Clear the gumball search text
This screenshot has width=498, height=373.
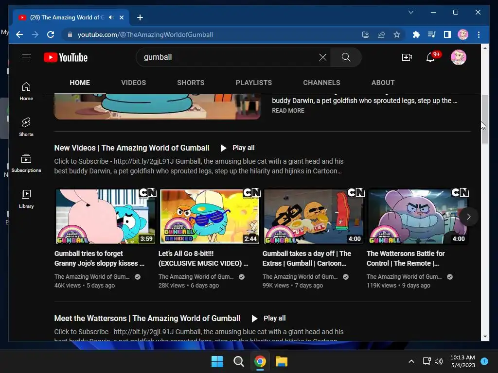click(323, 57)
